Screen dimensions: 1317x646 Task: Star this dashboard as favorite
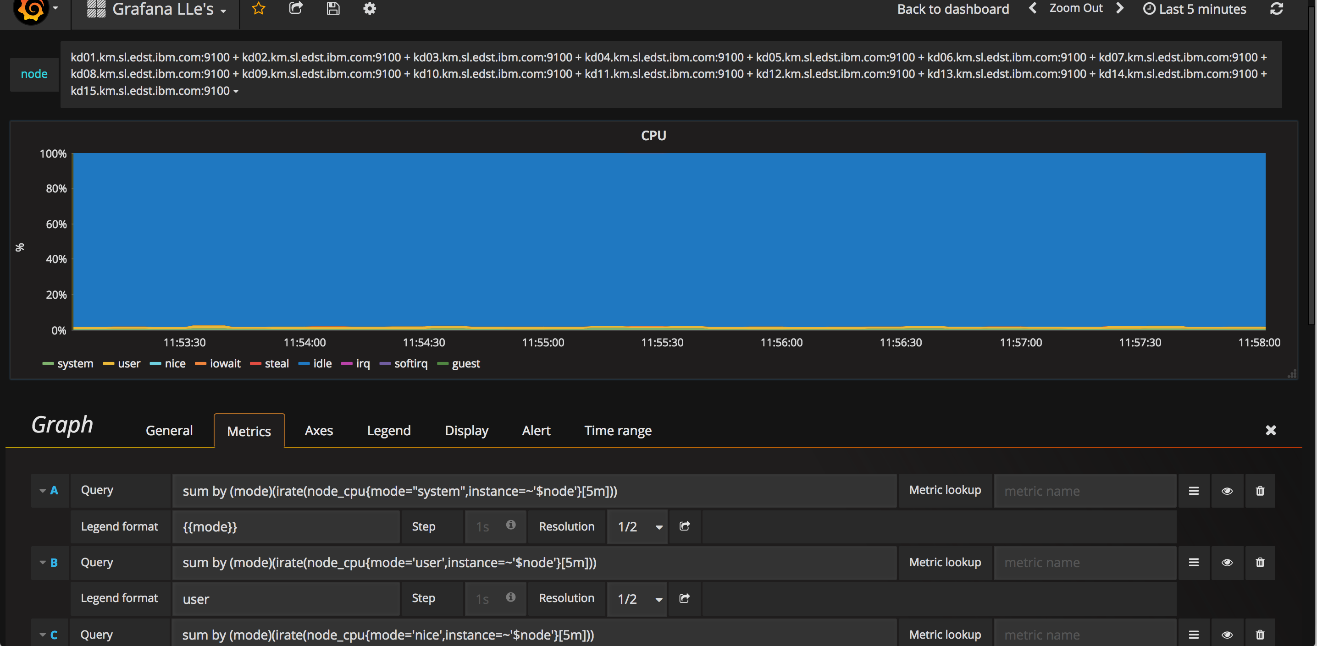point(258,9)
